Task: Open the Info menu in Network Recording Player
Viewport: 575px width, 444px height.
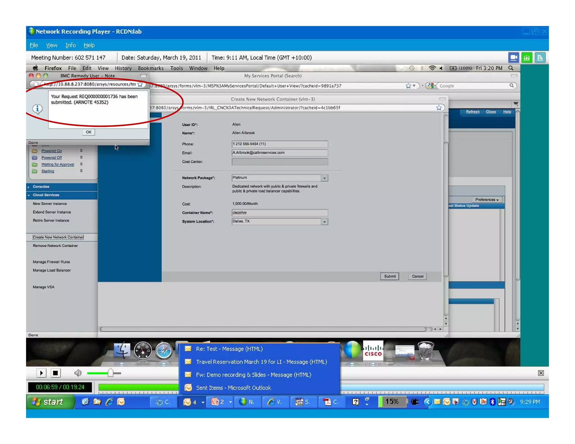Action: pos(70,45)
